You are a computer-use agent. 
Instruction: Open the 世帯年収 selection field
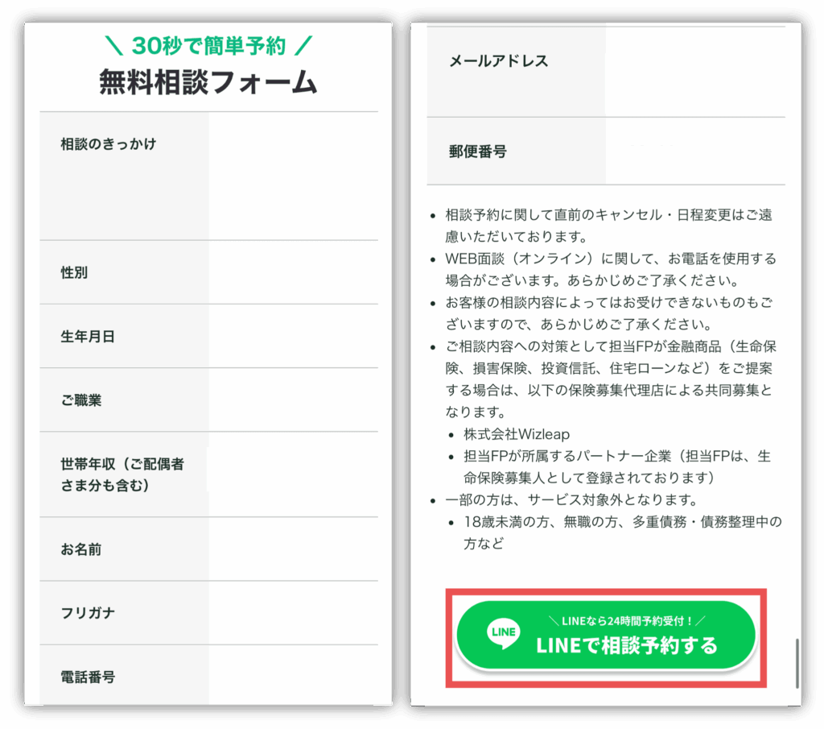click(293, 474)
